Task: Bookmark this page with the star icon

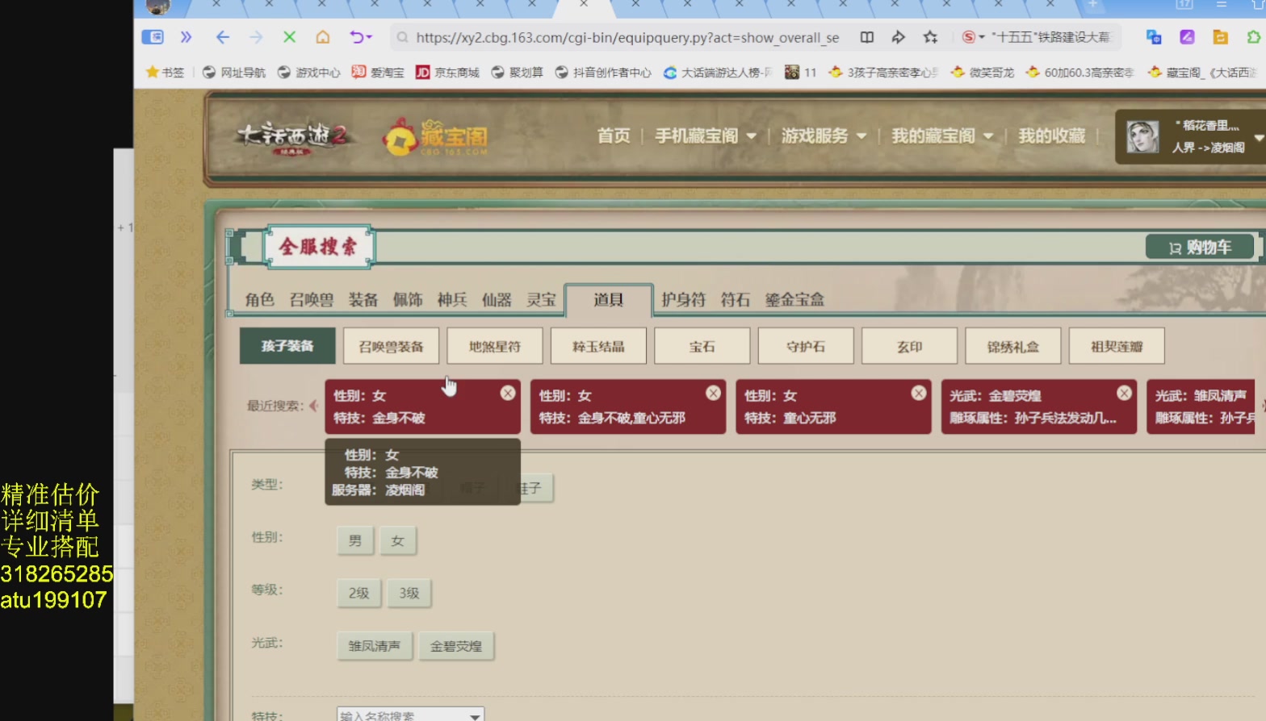Action: [930, 37]
